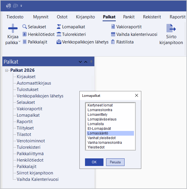Open the Rästilista ribbon icon
This screenshot has height=189, width=187.
[x=113, y=42]
